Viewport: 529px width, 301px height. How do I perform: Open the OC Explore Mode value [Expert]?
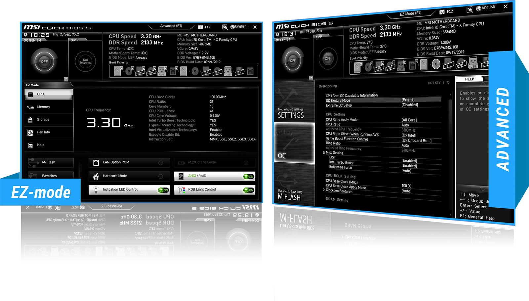(408, 100)
